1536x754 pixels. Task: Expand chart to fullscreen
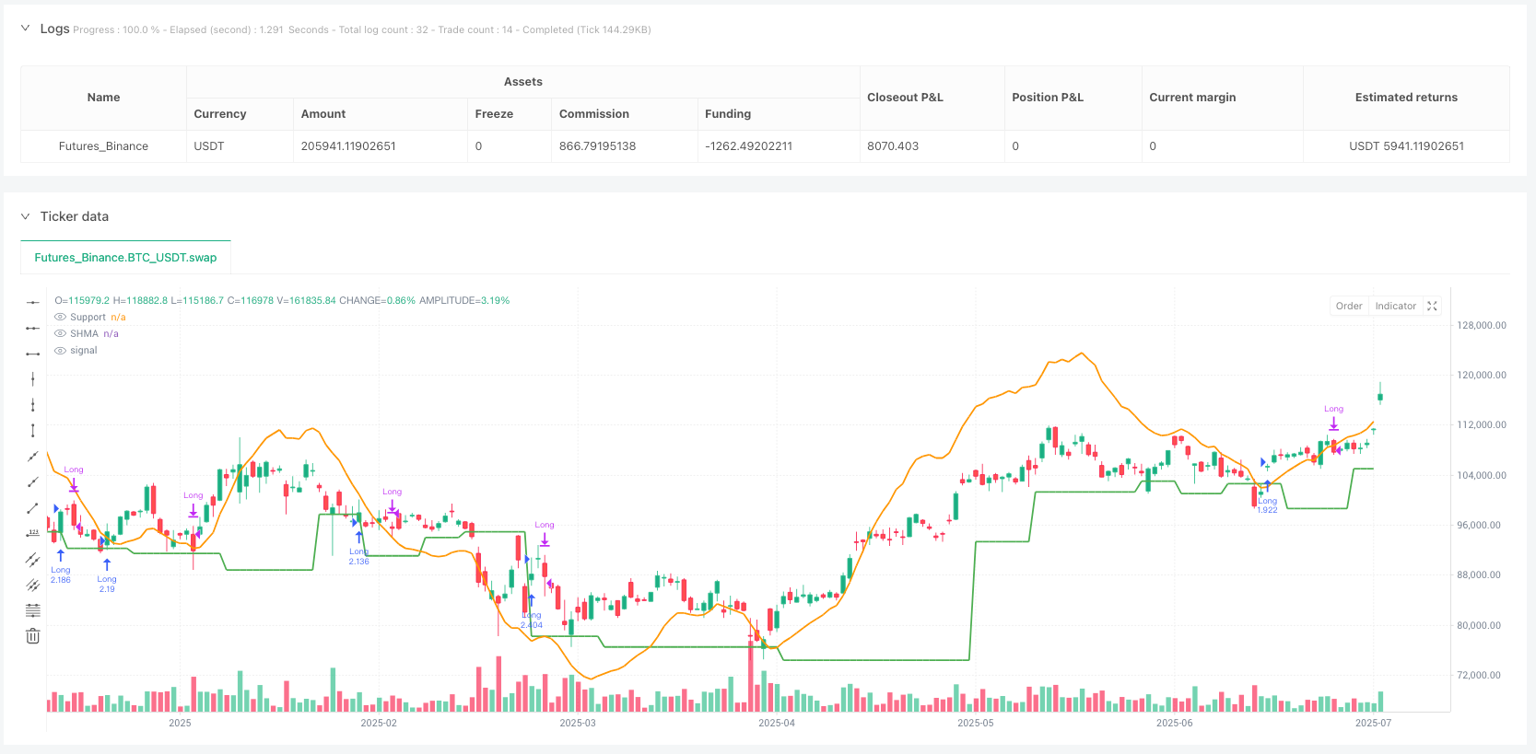[1432, 307]
